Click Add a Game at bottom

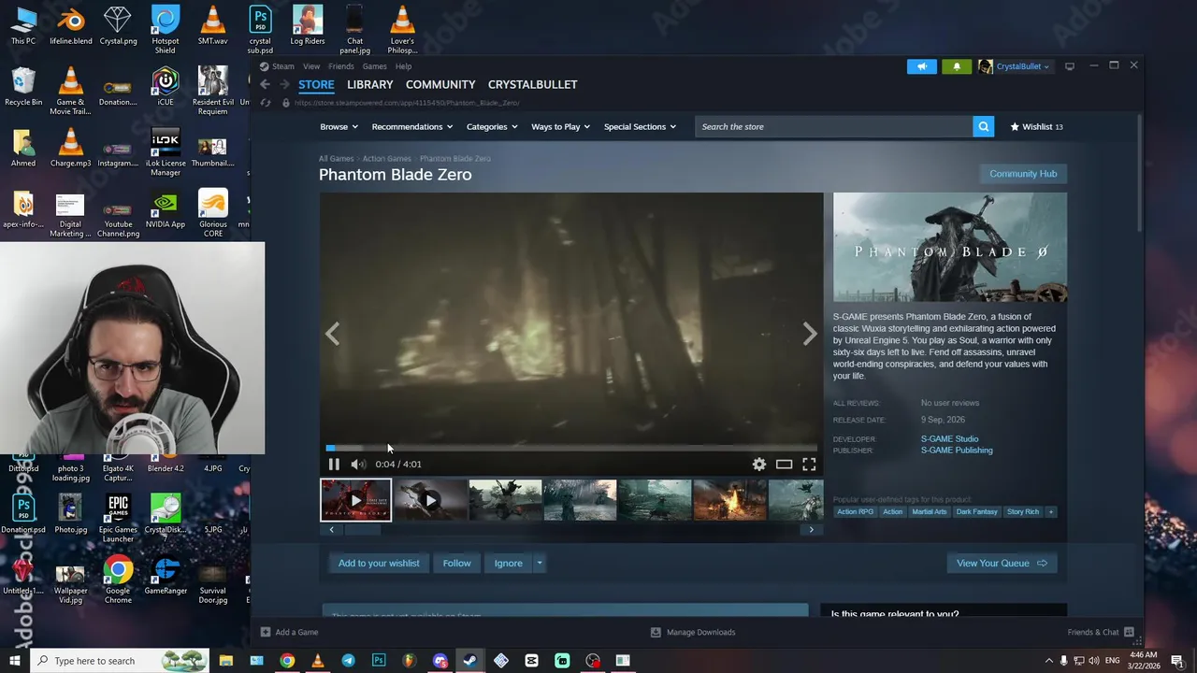pyautogui.click(x=290, y=632)
